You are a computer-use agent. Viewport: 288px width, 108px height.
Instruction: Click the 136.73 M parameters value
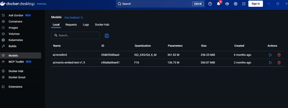(x=173, y=63)
